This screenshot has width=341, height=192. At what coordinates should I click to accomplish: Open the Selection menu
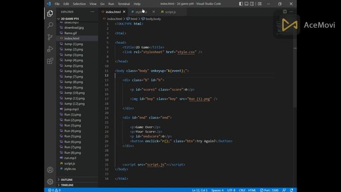[79, 4]
